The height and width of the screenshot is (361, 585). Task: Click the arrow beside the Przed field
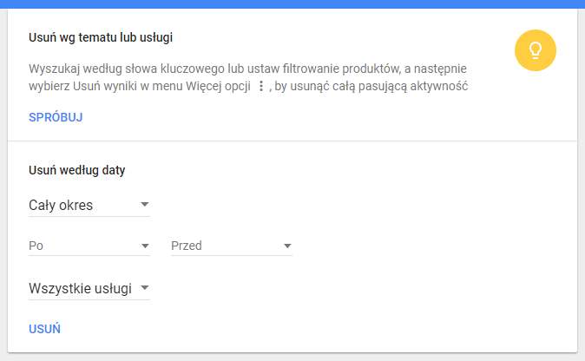(287, 246)
